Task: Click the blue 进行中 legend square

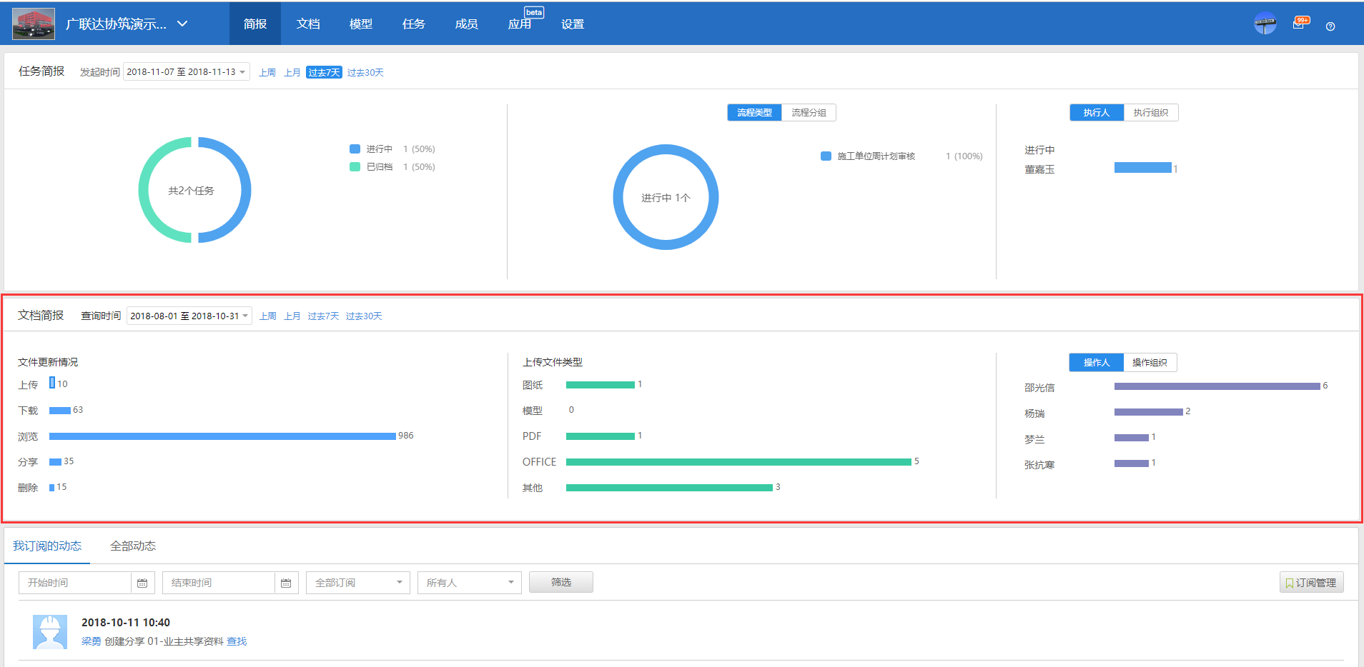Action: click(x=355, y=149)
